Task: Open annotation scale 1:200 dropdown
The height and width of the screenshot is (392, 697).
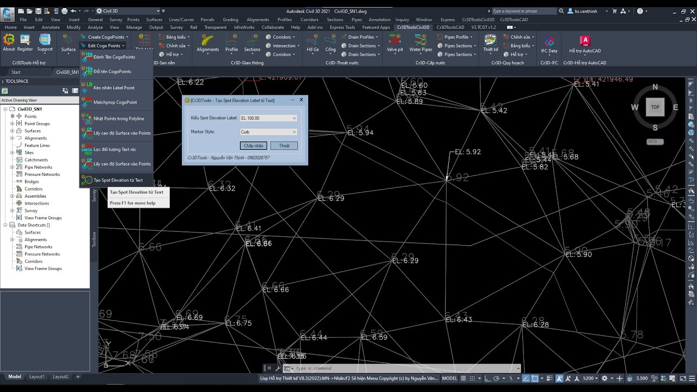Action: click(x=590, y=378)
